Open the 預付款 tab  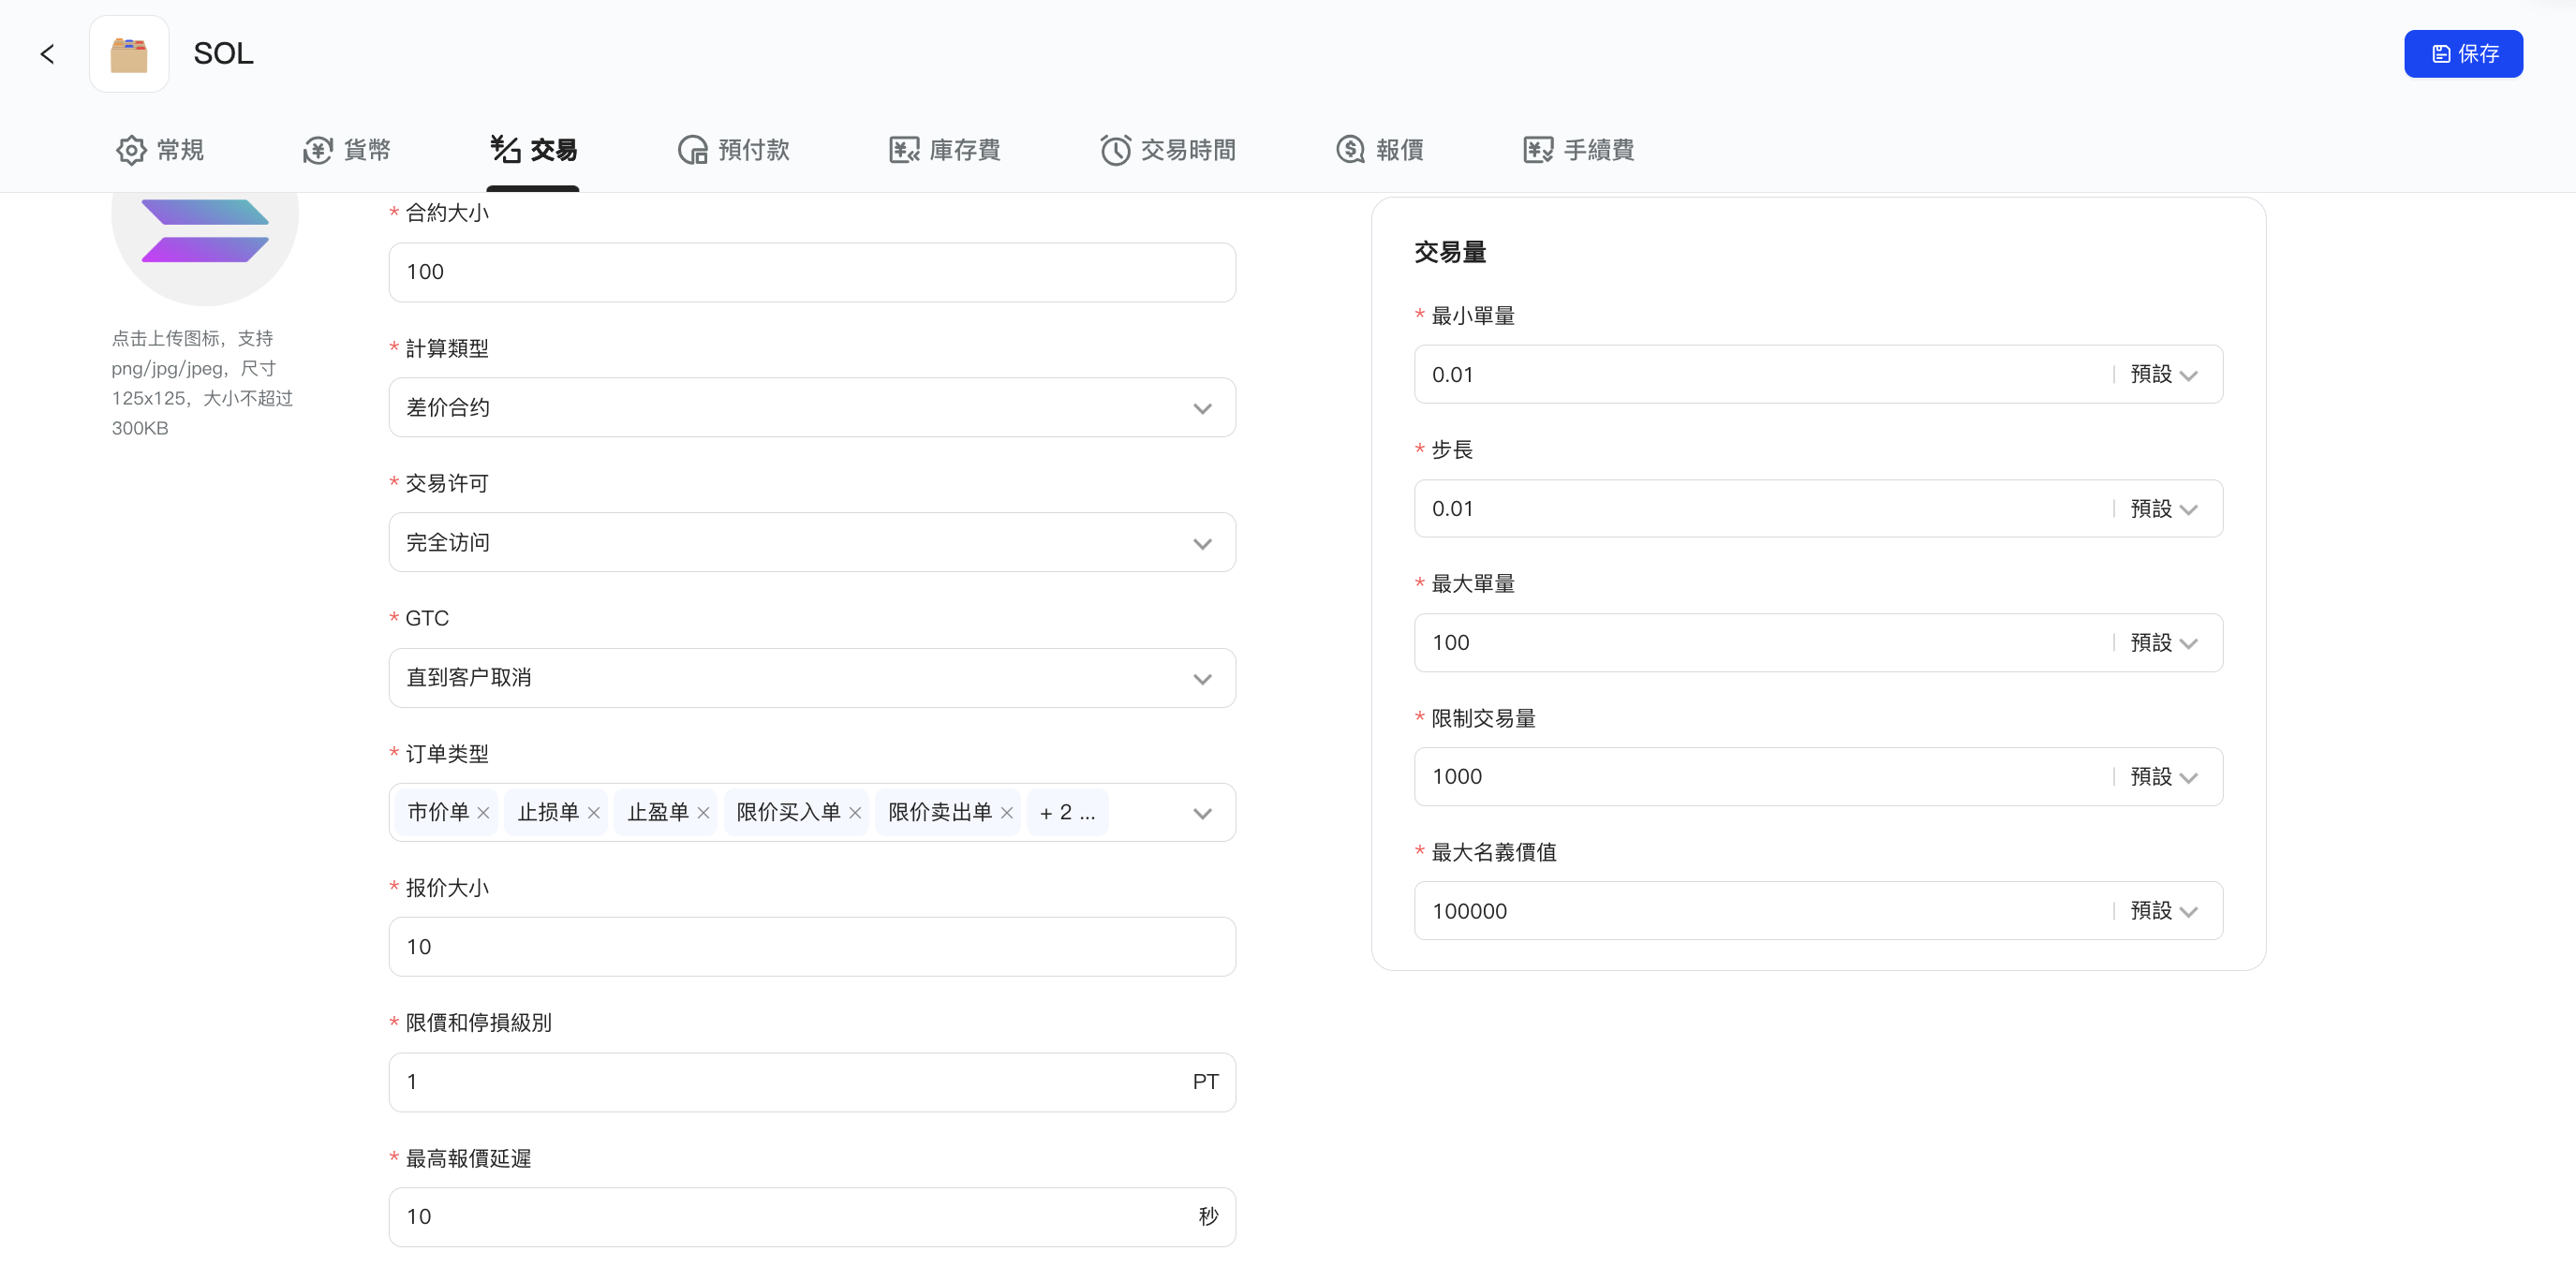734,150
